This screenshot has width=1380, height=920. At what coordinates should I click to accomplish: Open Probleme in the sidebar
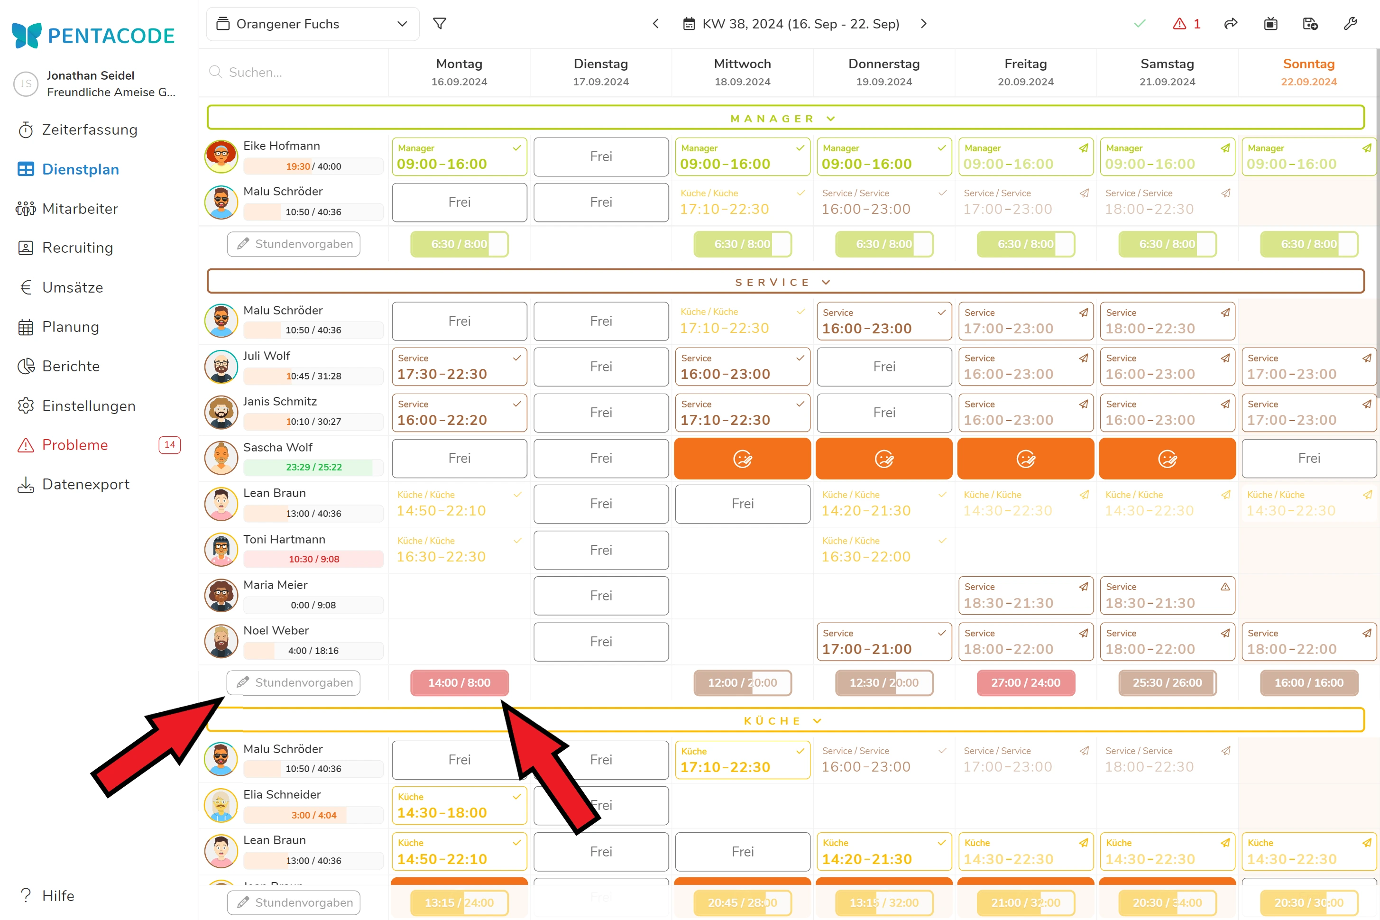click(75, 445)
